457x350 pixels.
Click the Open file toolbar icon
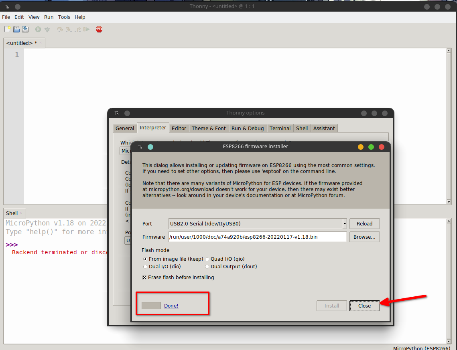pos(16,29)
